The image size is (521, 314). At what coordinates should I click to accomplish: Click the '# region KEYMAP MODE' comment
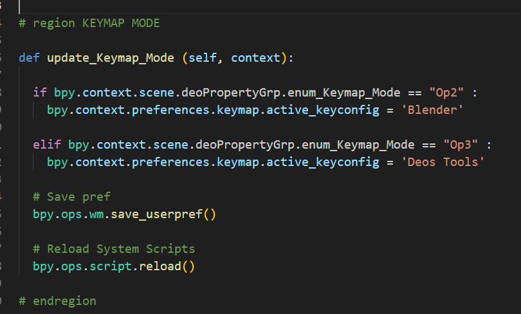(89, 23)
